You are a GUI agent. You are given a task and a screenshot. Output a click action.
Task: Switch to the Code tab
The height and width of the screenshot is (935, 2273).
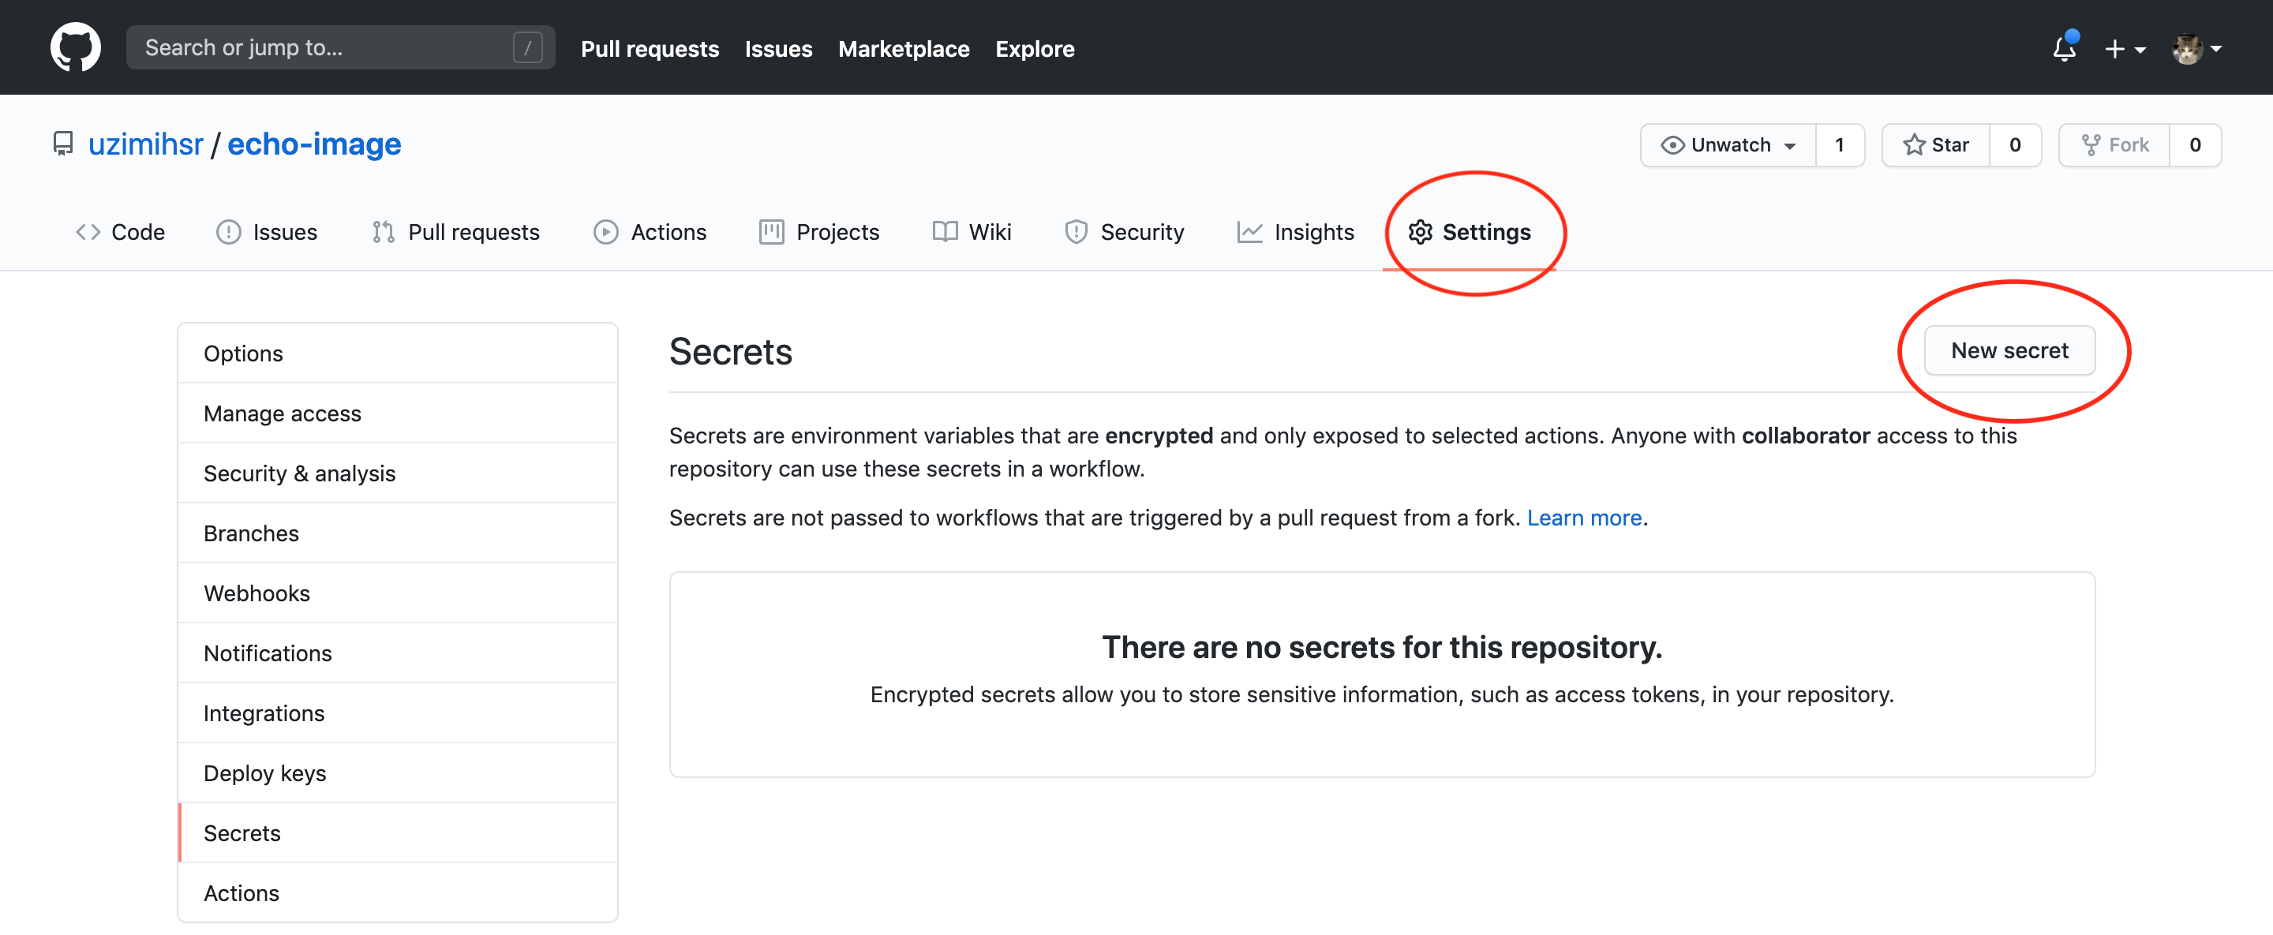(120, 232)
